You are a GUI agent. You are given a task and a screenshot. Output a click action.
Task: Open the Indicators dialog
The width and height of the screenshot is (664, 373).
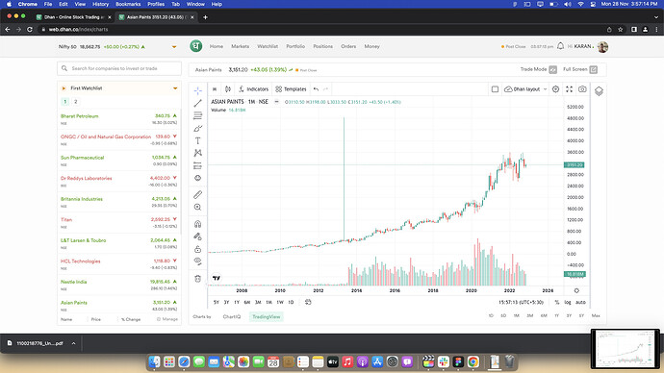254,88
